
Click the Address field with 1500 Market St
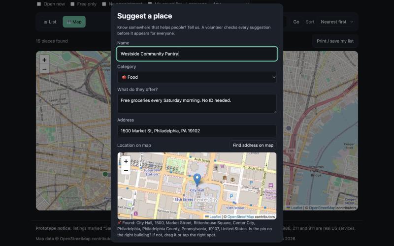(197, 131)
